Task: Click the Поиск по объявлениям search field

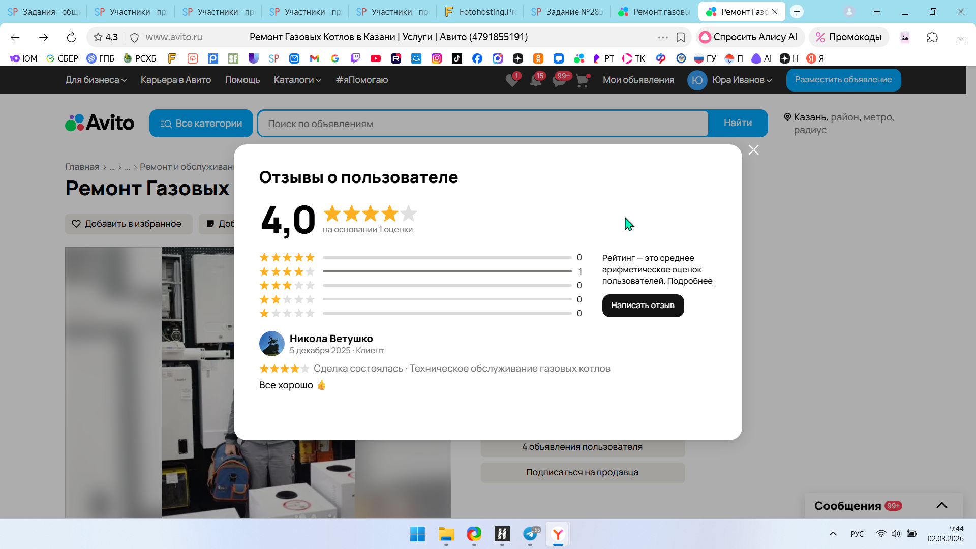Action: point(483,124)
